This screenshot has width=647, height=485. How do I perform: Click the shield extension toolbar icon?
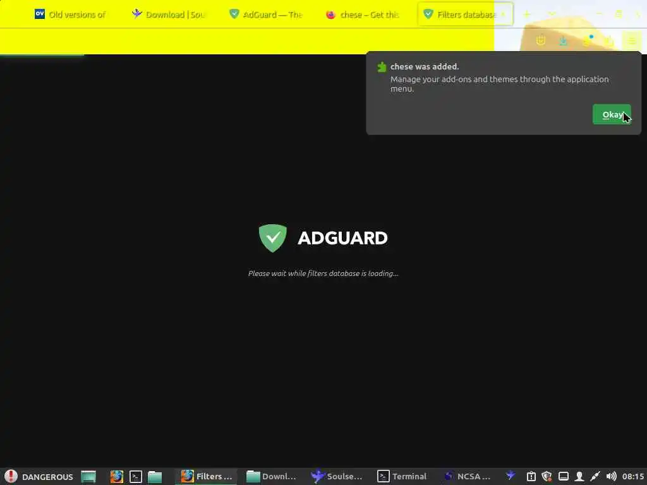541,40
